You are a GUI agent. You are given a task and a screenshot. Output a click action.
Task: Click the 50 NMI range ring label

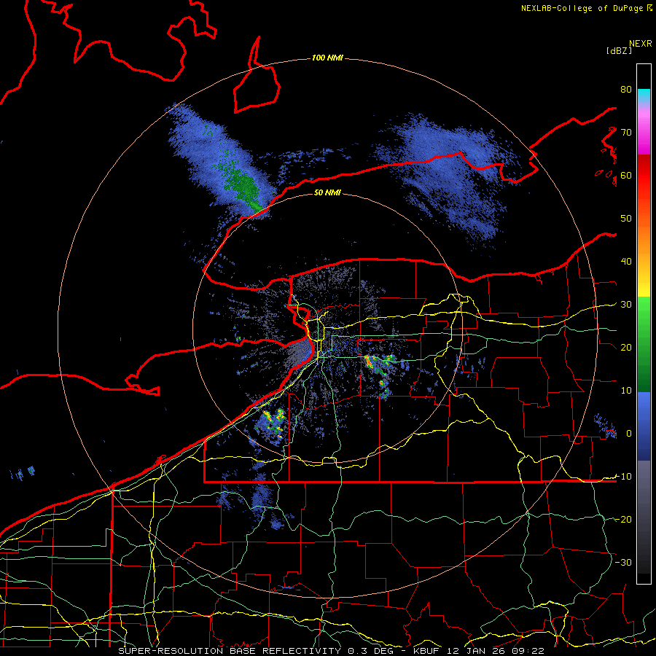(x=327, y=192)
